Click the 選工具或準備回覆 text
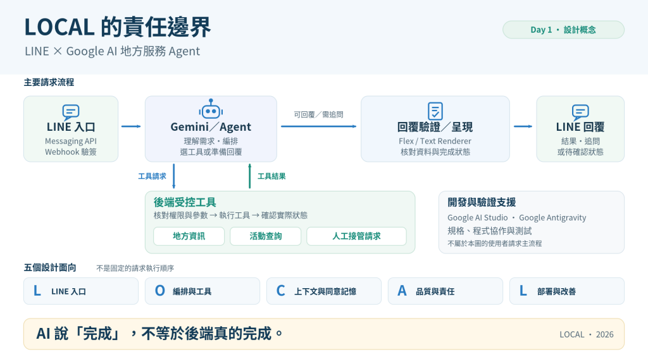Image resolution: width=648 pixels, height=364 pixels. (211, 152)
